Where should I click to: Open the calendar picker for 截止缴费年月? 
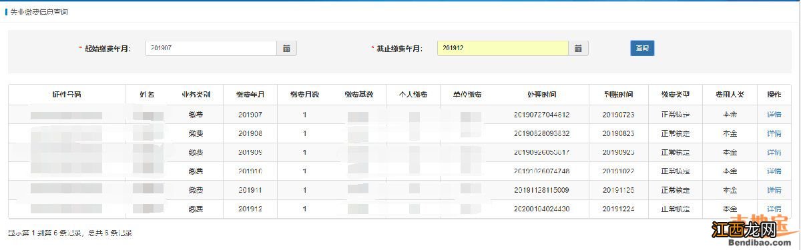(579, 49)
